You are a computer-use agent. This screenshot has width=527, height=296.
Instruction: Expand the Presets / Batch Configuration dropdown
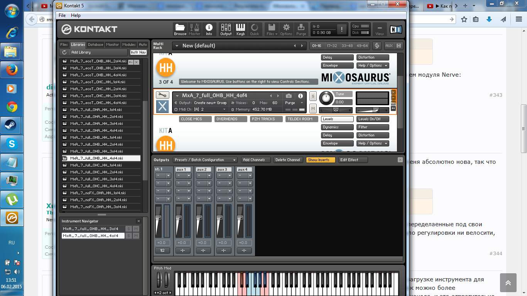click(x=204, y=160)
